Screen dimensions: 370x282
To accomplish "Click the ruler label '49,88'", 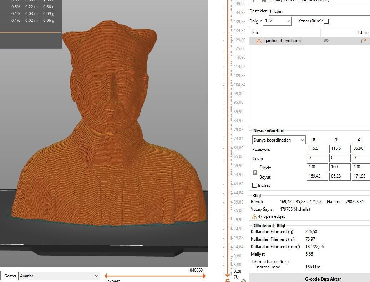I will [x=239, y=184].
